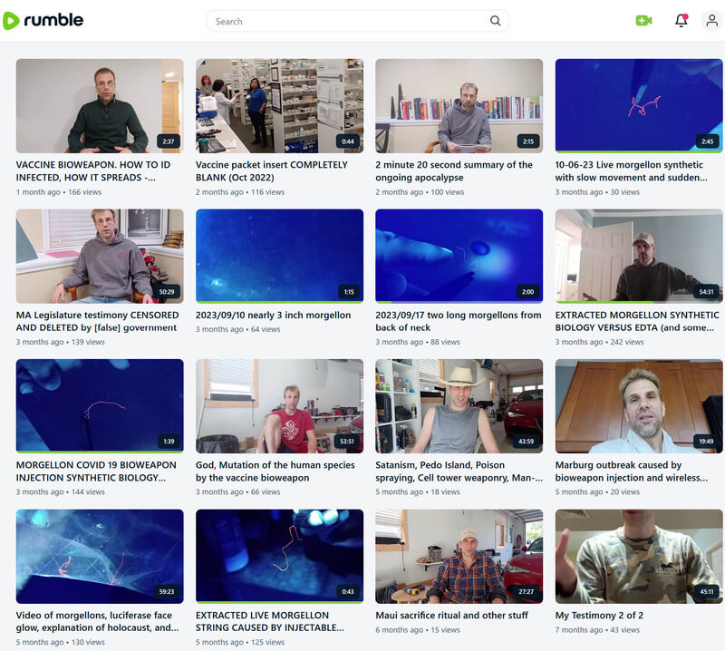Open title 'MA Legislature testimony CENSORED'

[x=97, y=321]
